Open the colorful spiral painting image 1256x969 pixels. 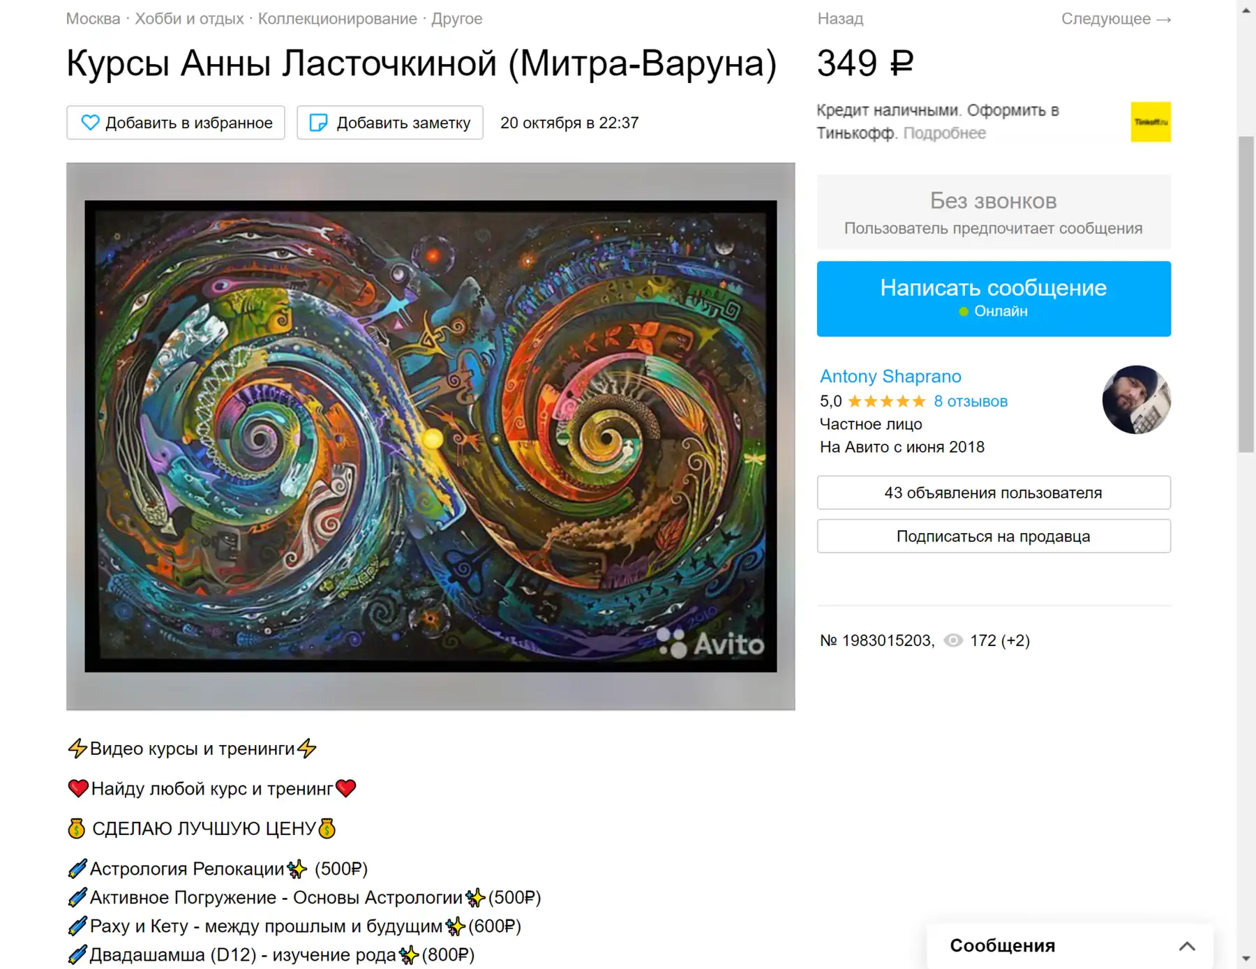click(431, 437)
